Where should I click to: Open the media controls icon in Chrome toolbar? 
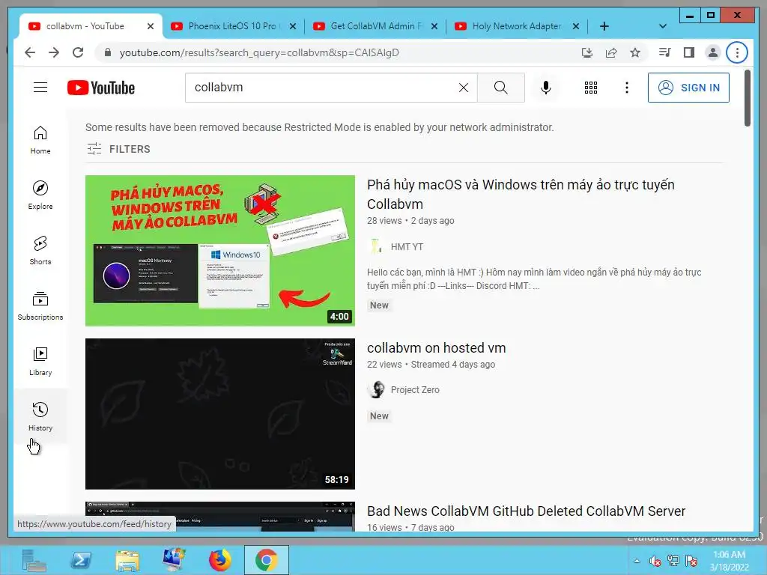pyautogui.click(x=665, y=52)
